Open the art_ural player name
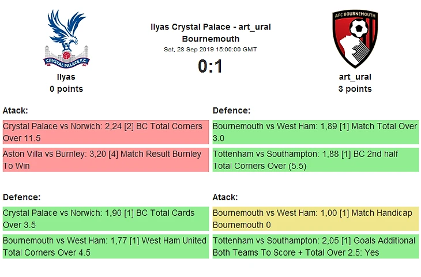Viewport: 421px width, 277px height. (355, 77)
